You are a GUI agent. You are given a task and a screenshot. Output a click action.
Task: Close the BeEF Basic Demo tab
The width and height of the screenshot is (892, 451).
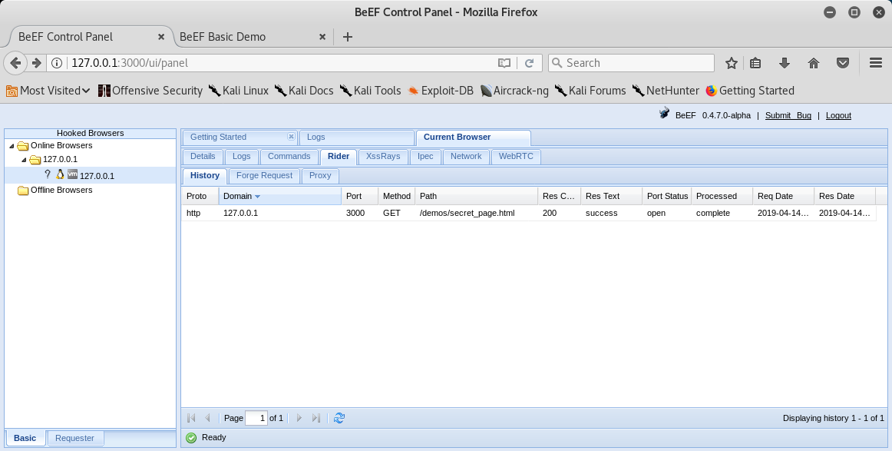coord(322,37)
